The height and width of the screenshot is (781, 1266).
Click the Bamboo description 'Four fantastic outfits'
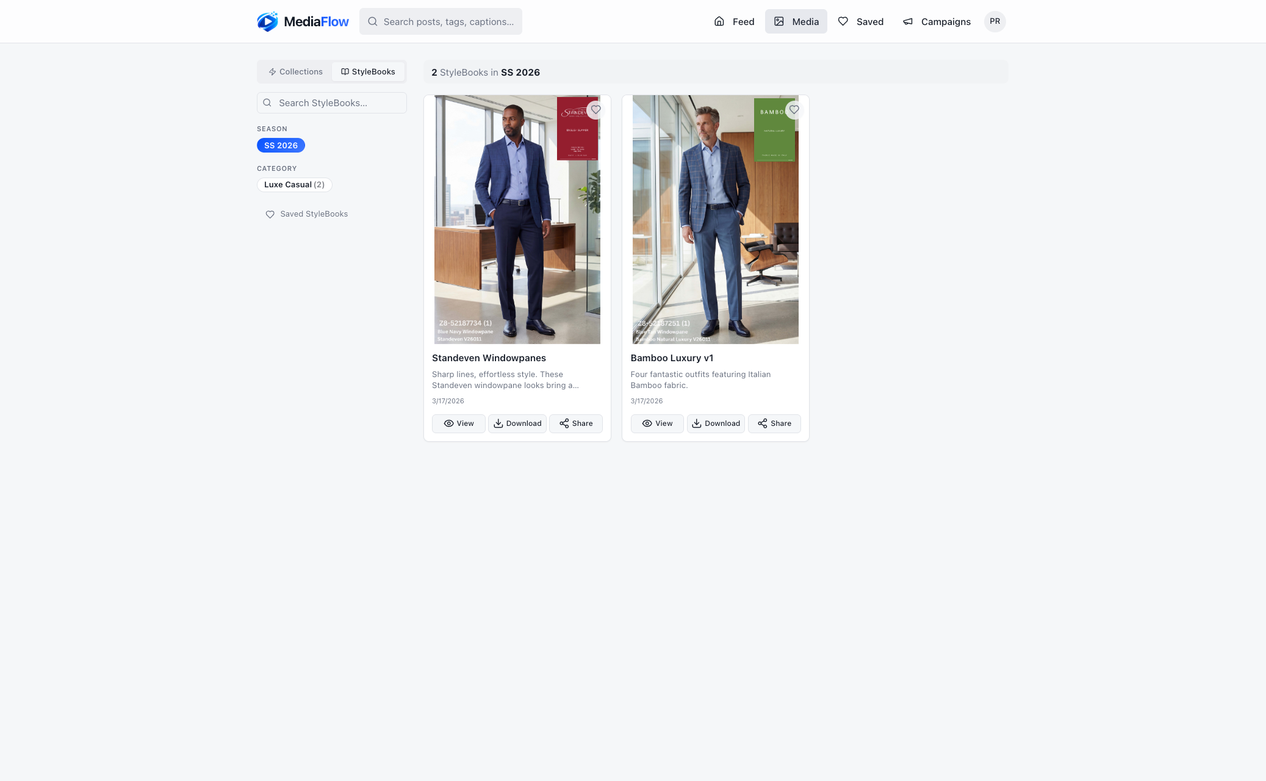pos(700,380)
